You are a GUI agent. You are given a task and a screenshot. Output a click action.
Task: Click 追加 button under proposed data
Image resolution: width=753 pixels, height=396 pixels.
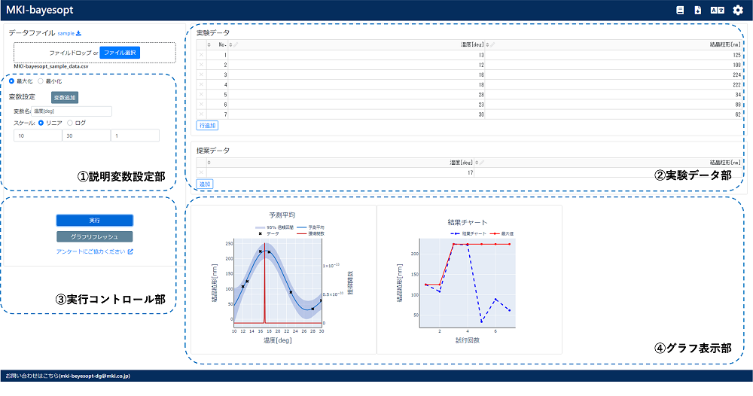[205, 184]
